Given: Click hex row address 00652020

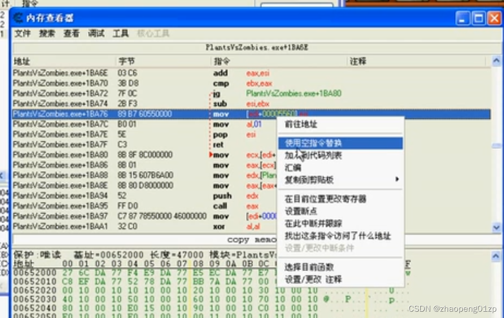Looking at the screenshot, I should [35, 291].
